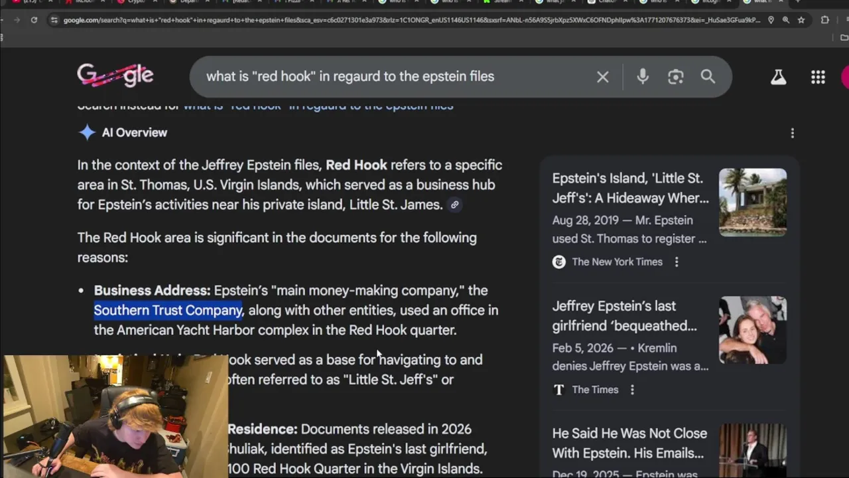Image resolution: width=849 pixels, height=478 pixels.
Task: Open Search Labs flask icon
Action: click(778, 77)
